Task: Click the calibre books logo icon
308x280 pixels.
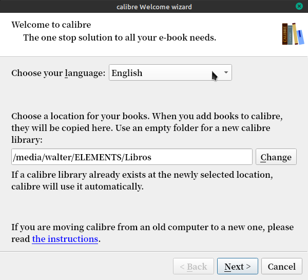Action: (293, 34)
